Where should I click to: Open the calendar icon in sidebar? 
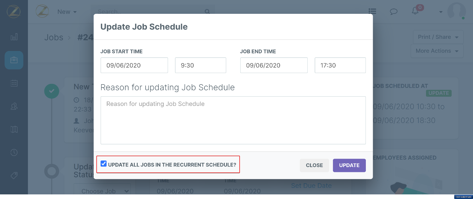[14, 83]
